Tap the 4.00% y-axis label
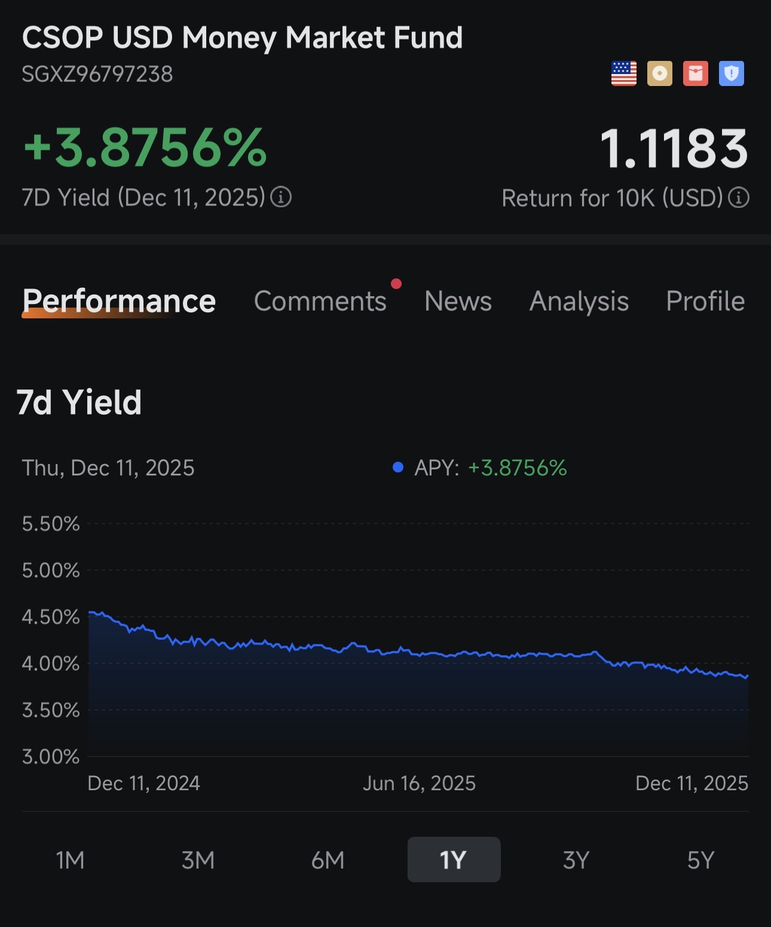Viewport: 771px width, 927px height. 51,664
